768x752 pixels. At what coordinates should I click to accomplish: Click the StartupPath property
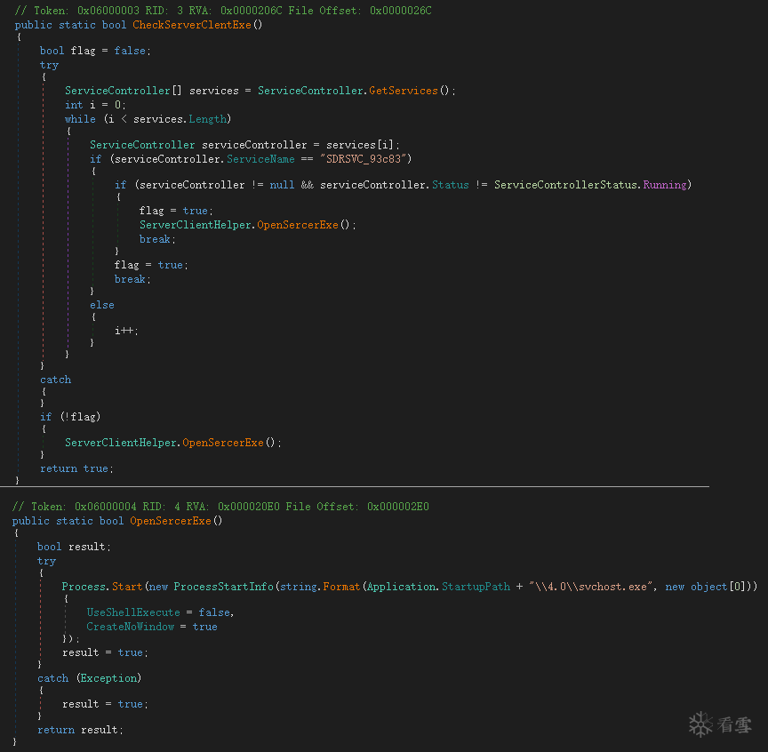pyautogui.click(x=476, y=587)
